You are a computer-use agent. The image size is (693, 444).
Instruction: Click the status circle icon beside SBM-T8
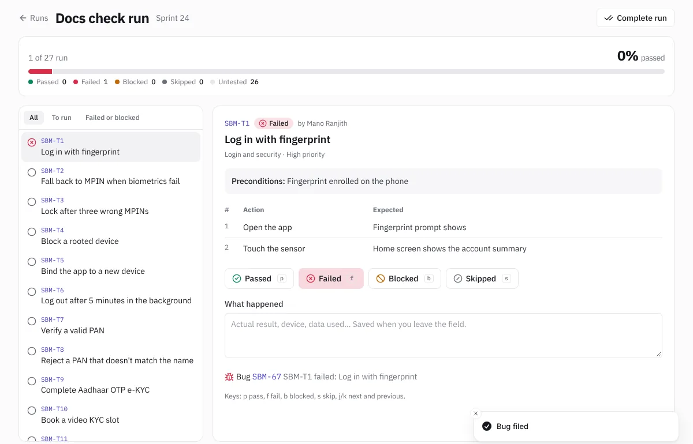32,351
